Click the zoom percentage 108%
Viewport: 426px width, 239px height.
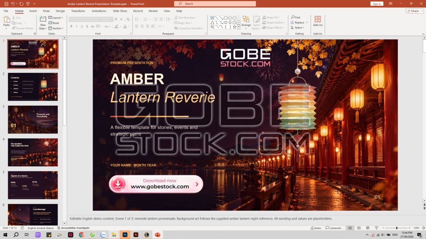[416, 228]
